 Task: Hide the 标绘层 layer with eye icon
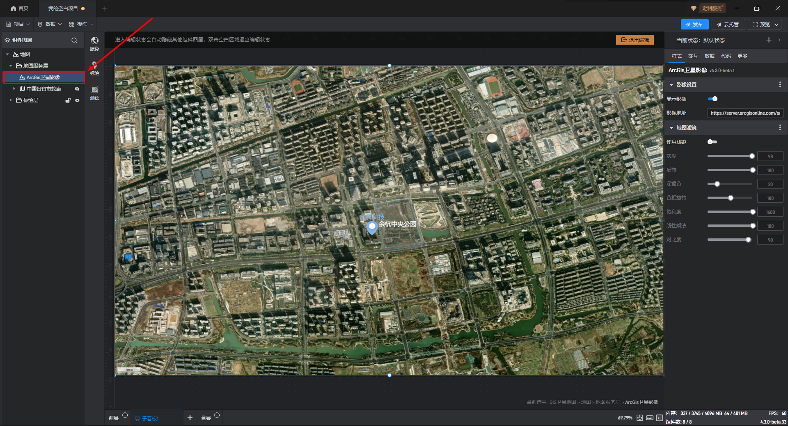77,100
